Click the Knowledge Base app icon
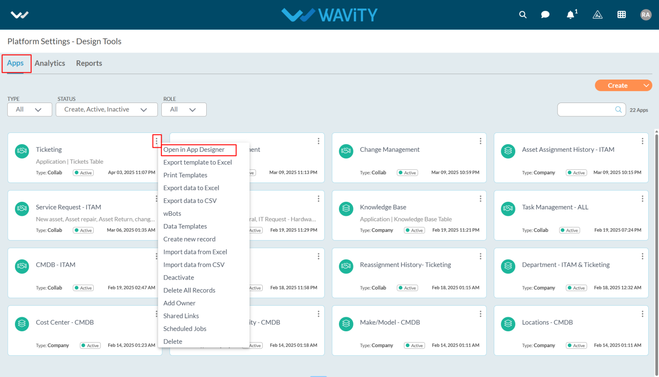Screen dimensions: 659x377 tap(346, 209)
